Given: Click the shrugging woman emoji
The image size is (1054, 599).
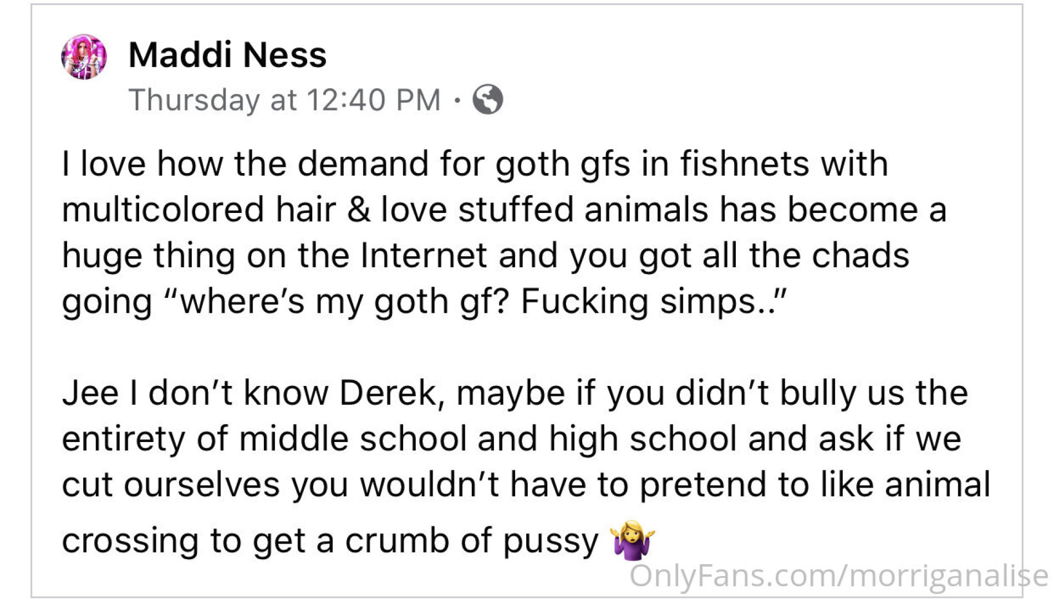Looking at the screenshot, I should 632,540.
